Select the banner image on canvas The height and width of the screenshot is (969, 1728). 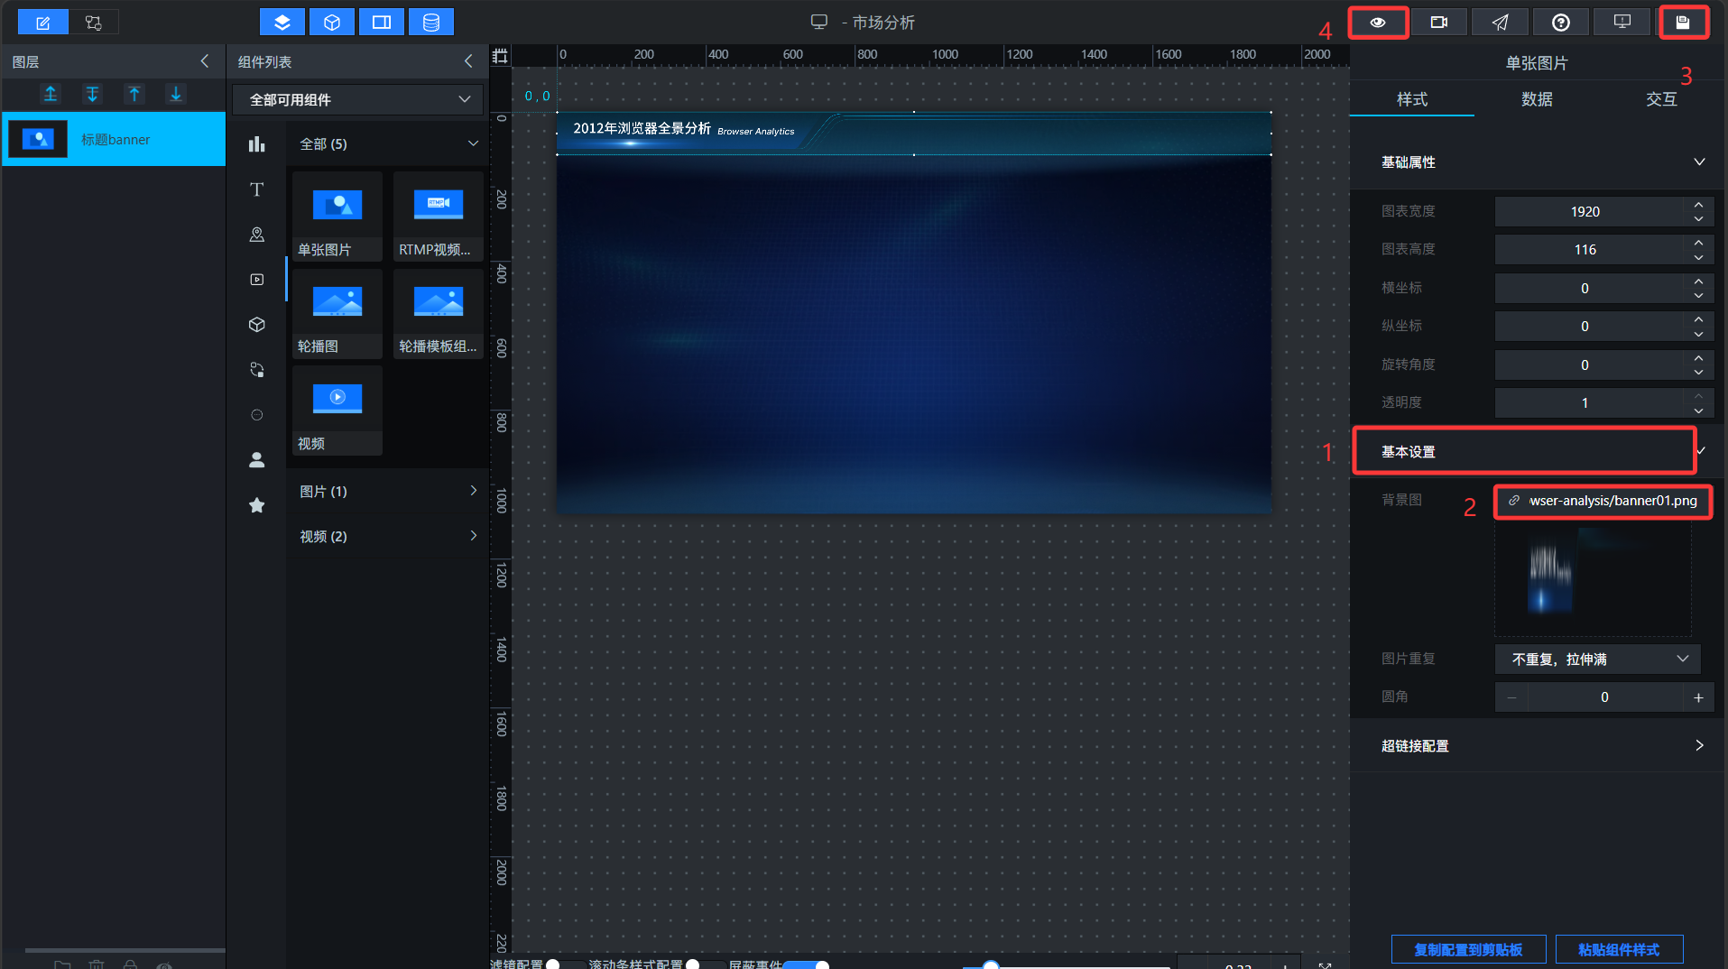914,134
